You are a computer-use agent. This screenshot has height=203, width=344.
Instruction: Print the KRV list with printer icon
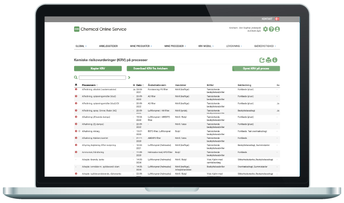pyautogui.click(x=268, y=60)
